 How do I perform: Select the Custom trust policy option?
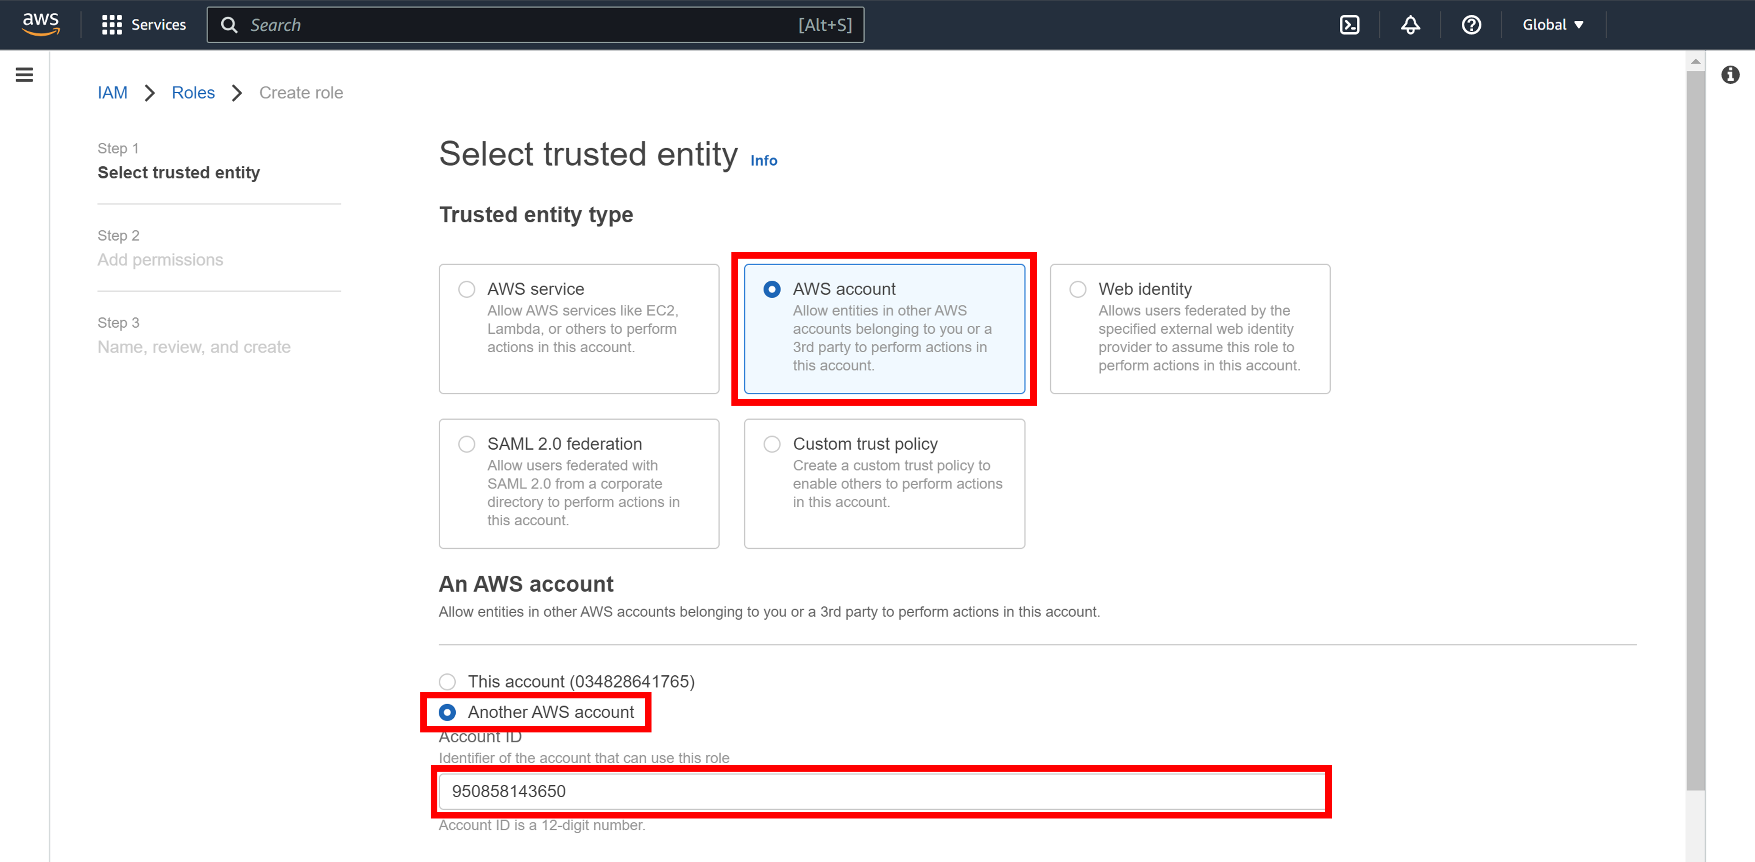(x=772, y=444)
